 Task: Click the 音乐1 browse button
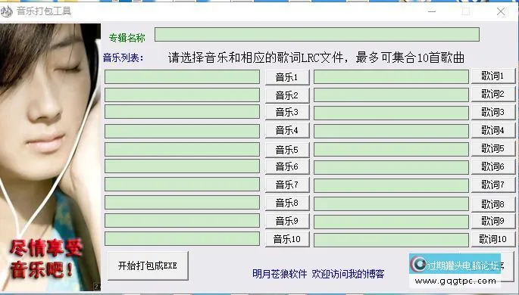pyautogui.click(x=287, y=77)
